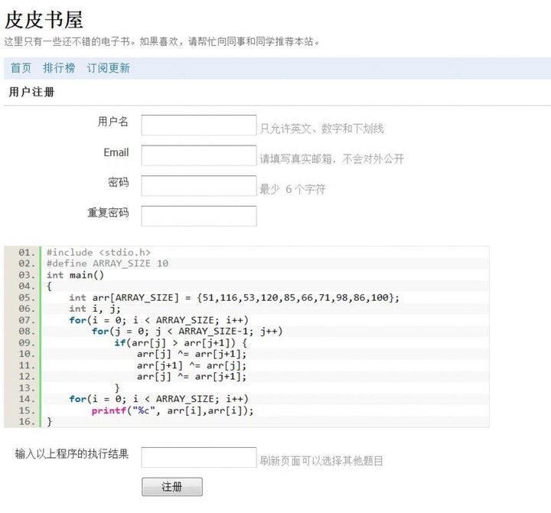This screenshot has height=513, width=551.
Task: Focus the 重复密码 confirmation field
Action: point(199,216)
